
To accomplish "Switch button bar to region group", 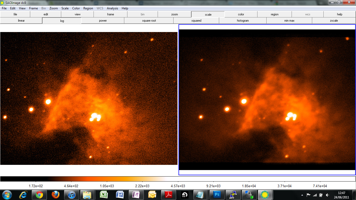I will click(274, 14).
